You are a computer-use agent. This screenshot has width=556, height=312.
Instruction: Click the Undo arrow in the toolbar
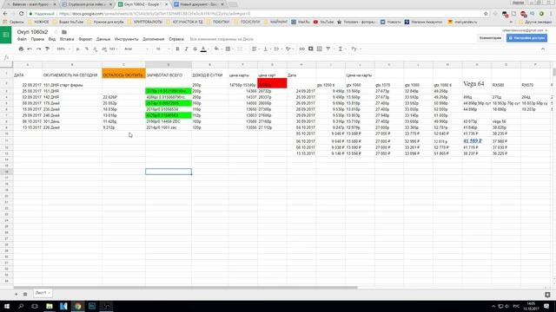30,49
